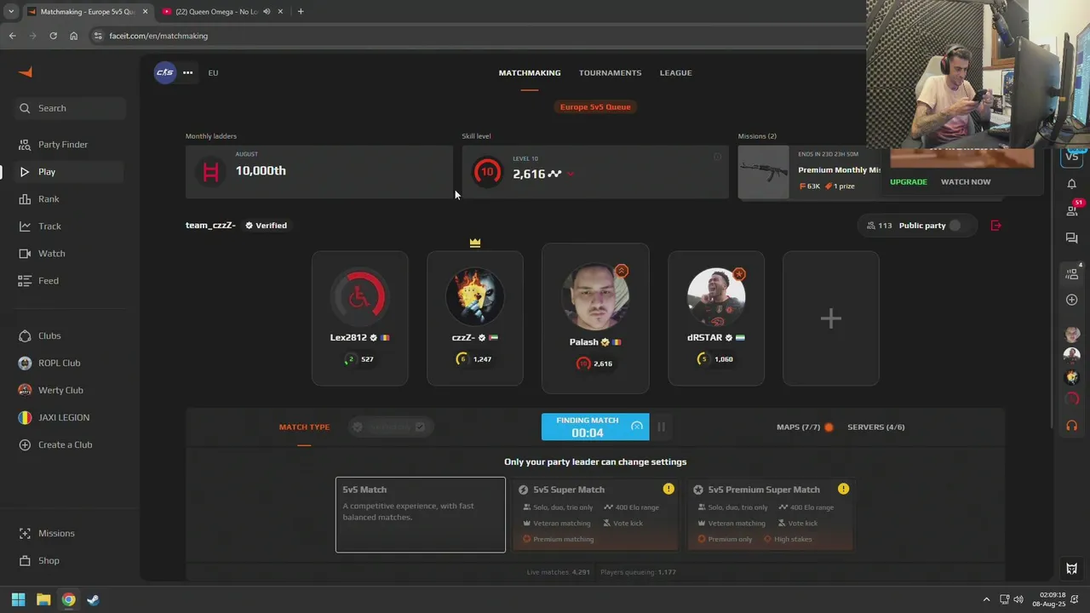Open friends icon with 51 badge
Image resolution: width=1090 pixels, height=613 pixels.
[1072, 209]
